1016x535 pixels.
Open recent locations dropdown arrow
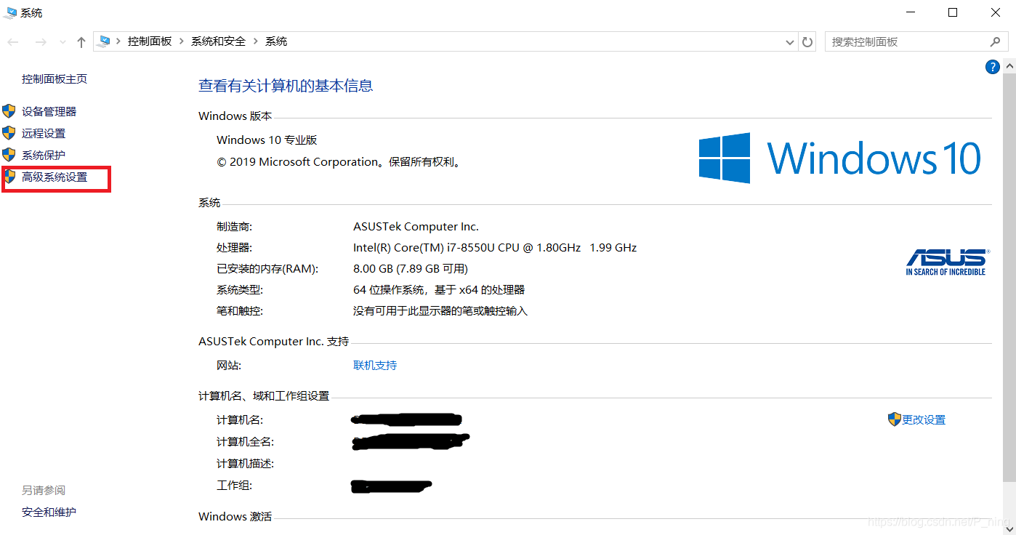(63, 42)
